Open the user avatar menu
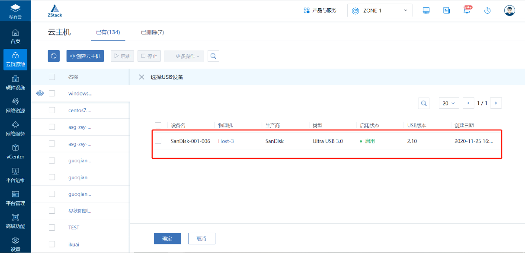The height and width of the screenshot is (253, 525). (509, 10)
